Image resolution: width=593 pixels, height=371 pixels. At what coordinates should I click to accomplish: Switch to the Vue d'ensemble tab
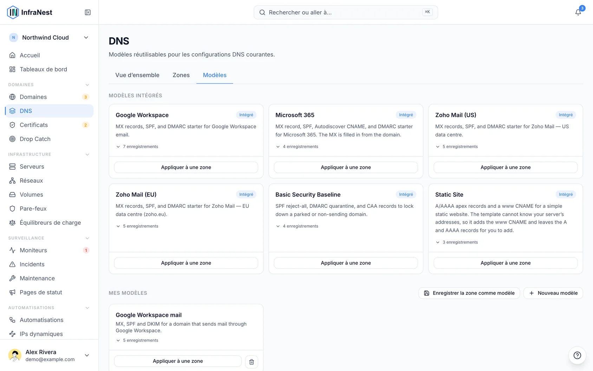pos(137,75)
